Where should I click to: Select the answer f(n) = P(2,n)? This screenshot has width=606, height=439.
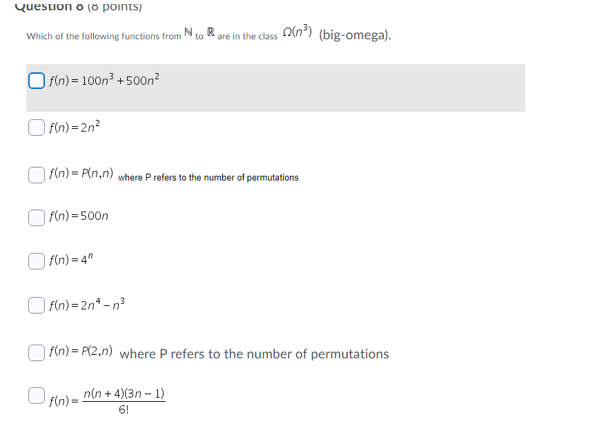35,352
